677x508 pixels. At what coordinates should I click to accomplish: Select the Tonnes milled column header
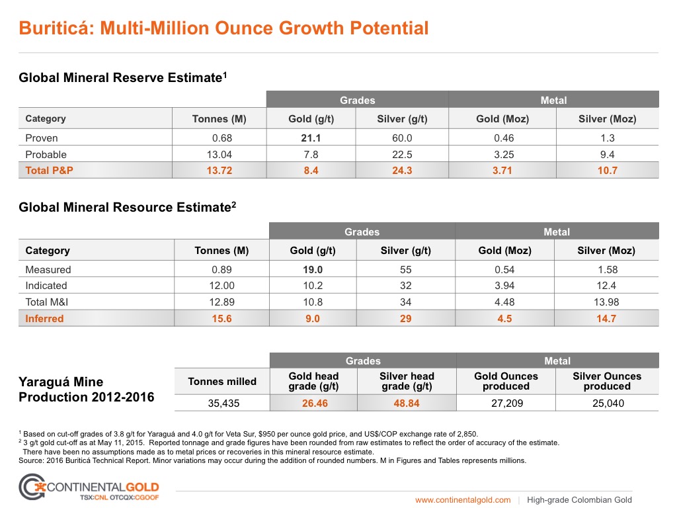click(x=222, y=381)
